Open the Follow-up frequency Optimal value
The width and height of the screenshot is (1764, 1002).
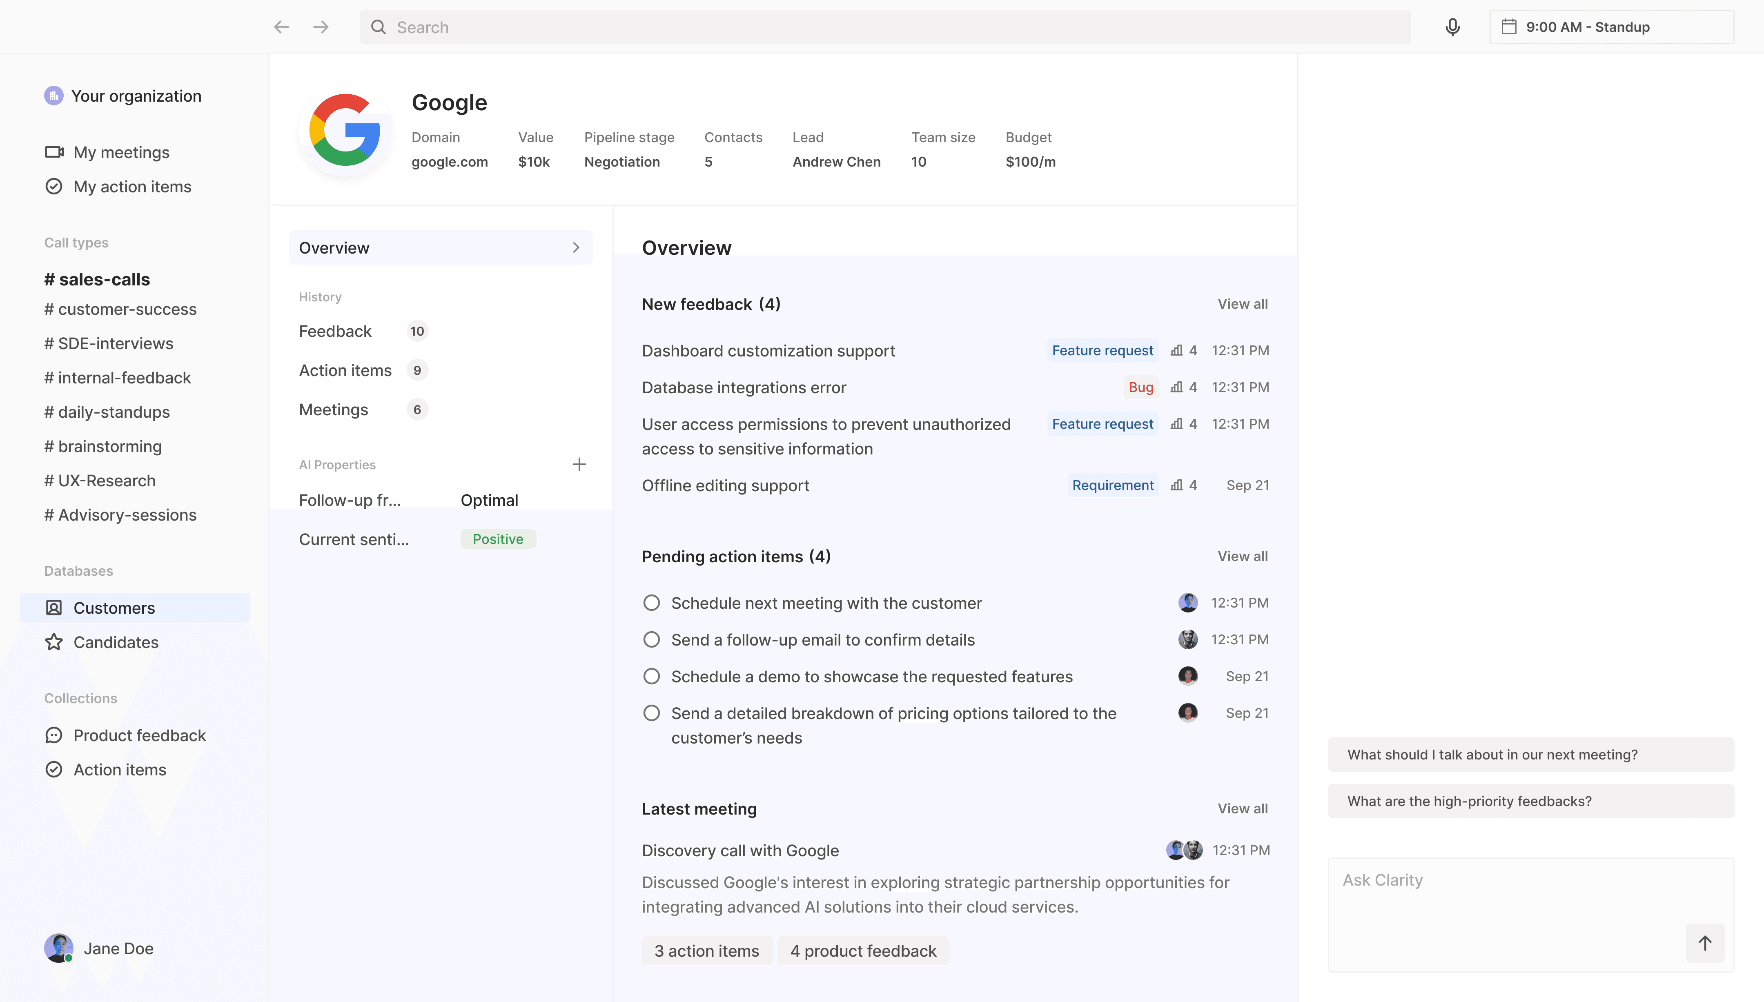tap(489, 500)
